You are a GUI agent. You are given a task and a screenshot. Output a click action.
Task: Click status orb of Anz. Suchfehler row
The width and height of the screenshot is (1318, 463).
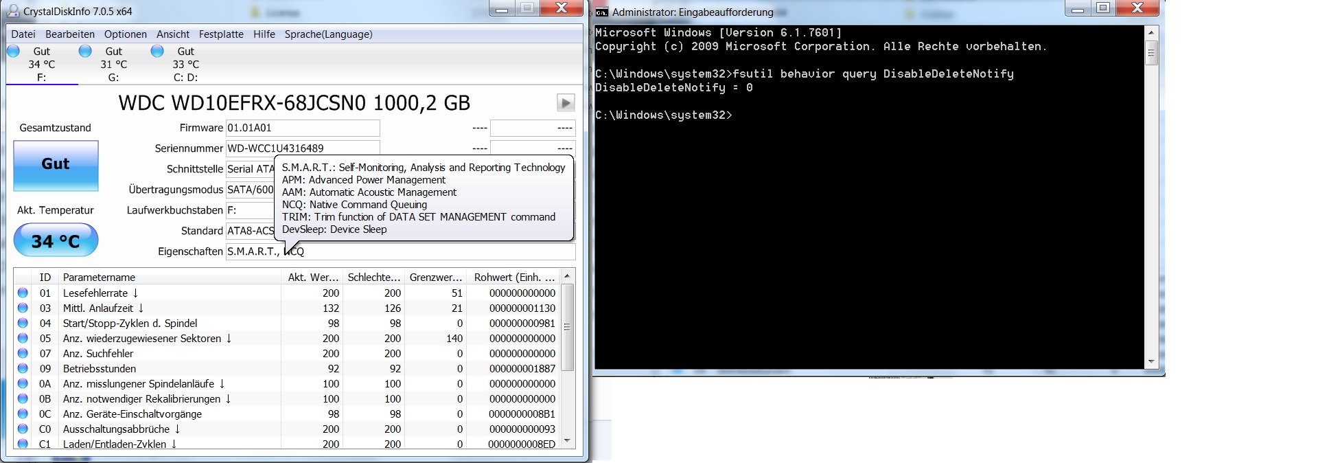tap(23, 354)
